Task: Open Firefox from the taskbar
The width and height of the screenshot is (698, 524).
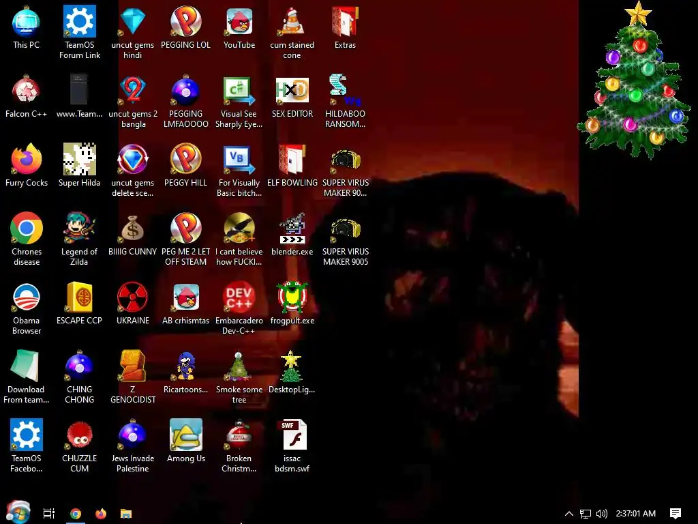Action: coord(101,514)
